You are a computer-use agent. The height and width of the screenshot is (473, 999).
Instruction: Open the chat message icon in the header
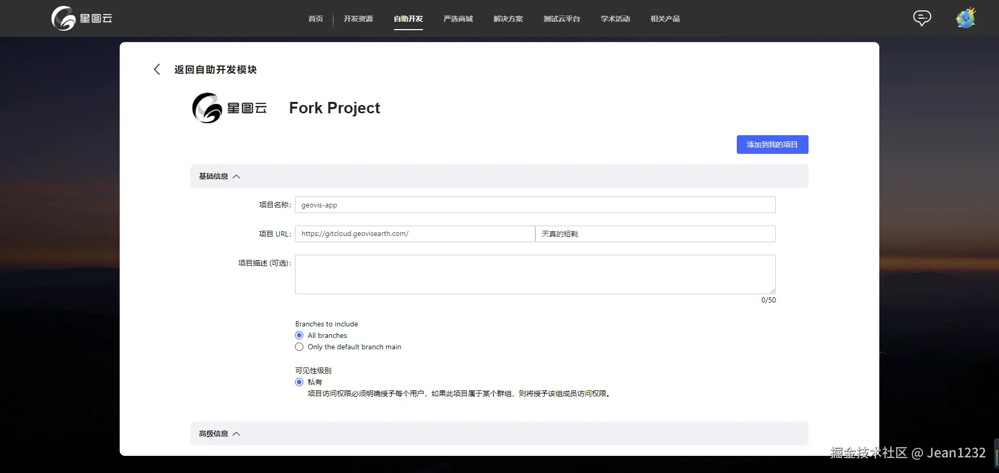pos(922,18)
